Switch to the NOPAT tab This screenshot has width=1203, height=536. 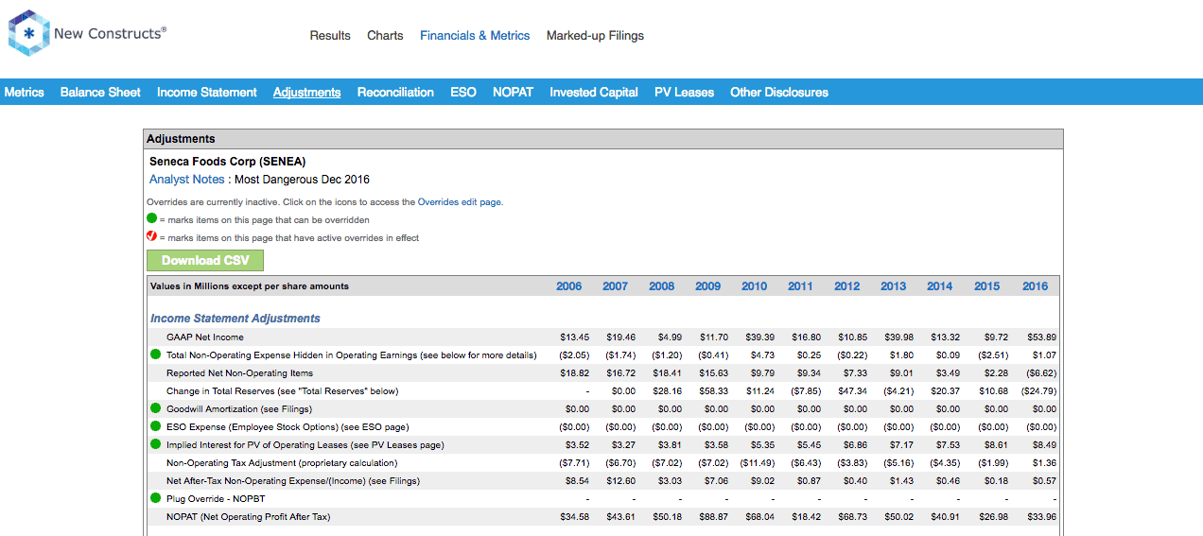513,92
